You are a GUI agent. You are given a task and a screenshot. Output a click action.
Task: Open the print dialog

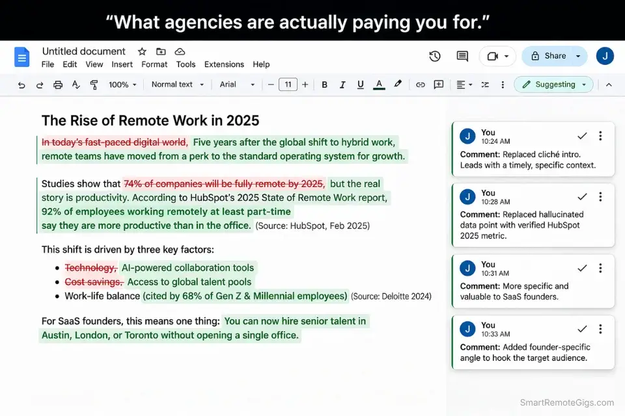(x=58, y=84)
